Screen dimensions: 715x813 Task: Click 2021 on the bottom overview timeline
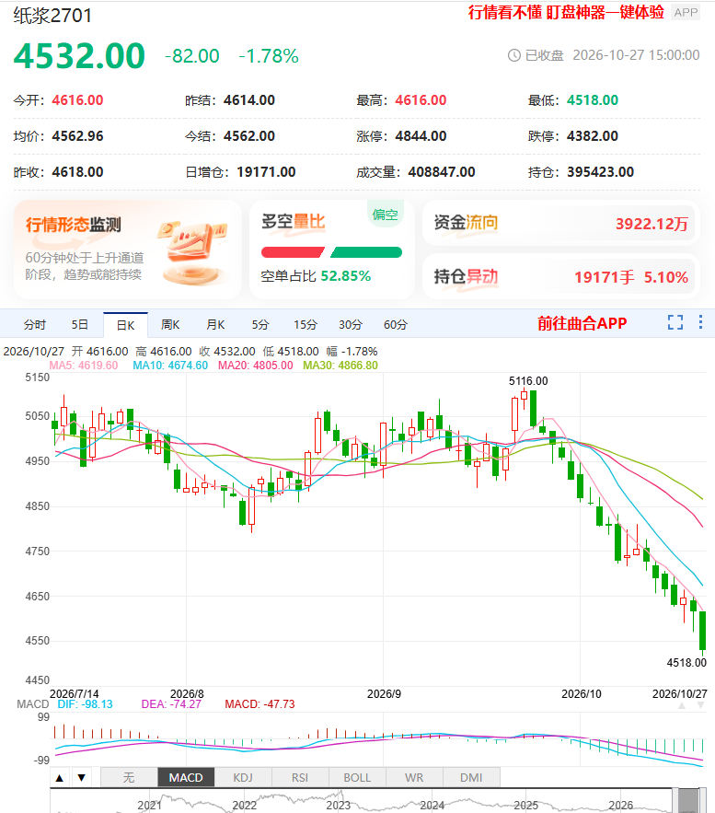[x=150, y=806]
